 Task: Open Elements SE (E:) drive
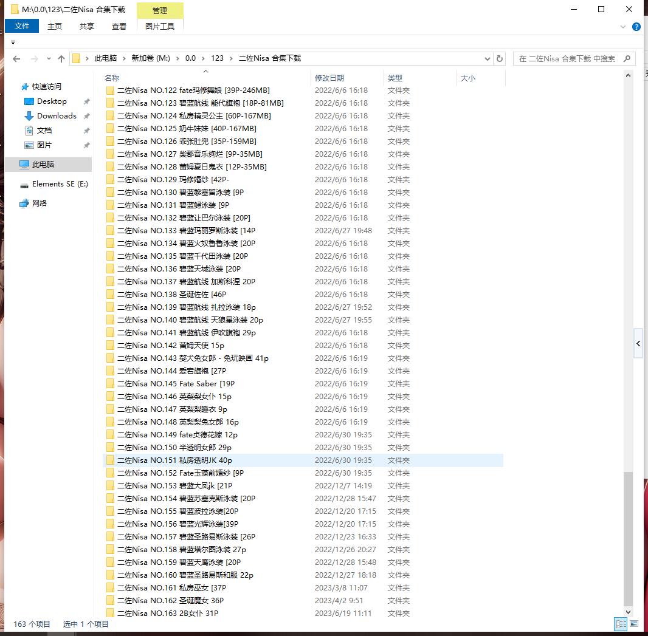[60, 184]
